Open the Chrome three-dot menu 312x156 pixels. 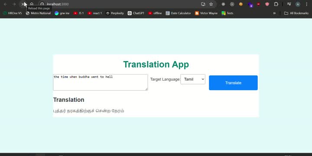click(306, 4)
